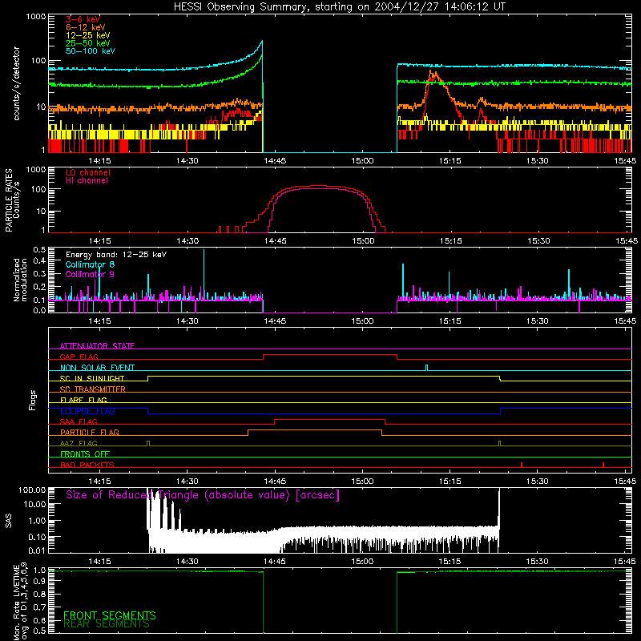
Task: Click the "Normalized modulation" axis label
Action: pos(21,280)
